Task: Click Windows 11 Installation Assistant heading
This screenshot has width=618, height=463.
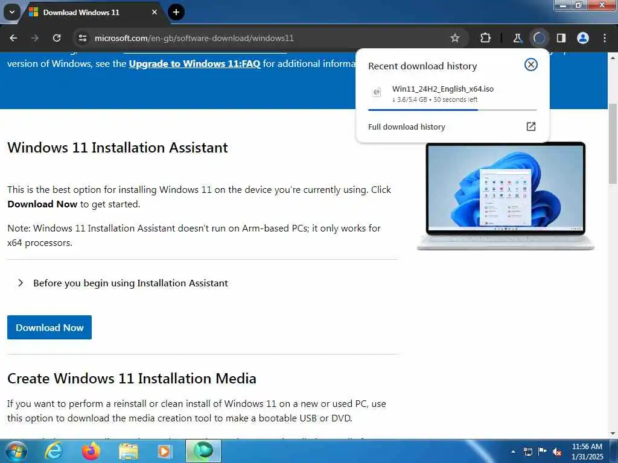Action: [118, 148]
